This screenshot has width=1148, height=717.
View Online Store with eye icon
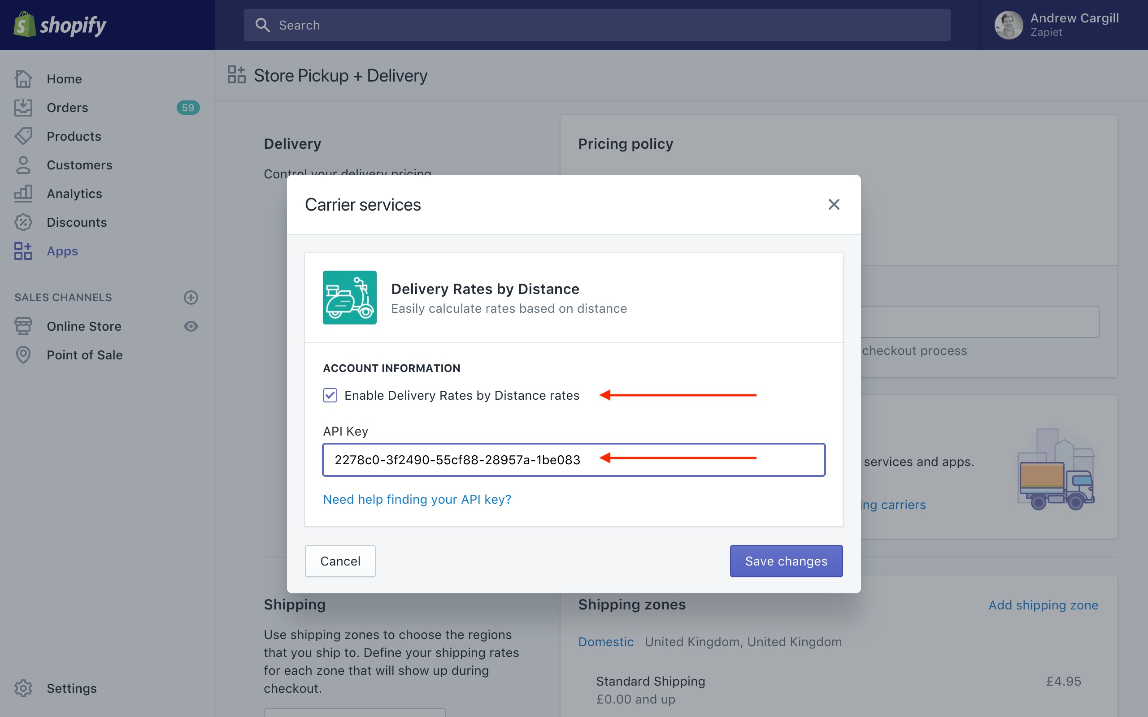tap(191, 326)
